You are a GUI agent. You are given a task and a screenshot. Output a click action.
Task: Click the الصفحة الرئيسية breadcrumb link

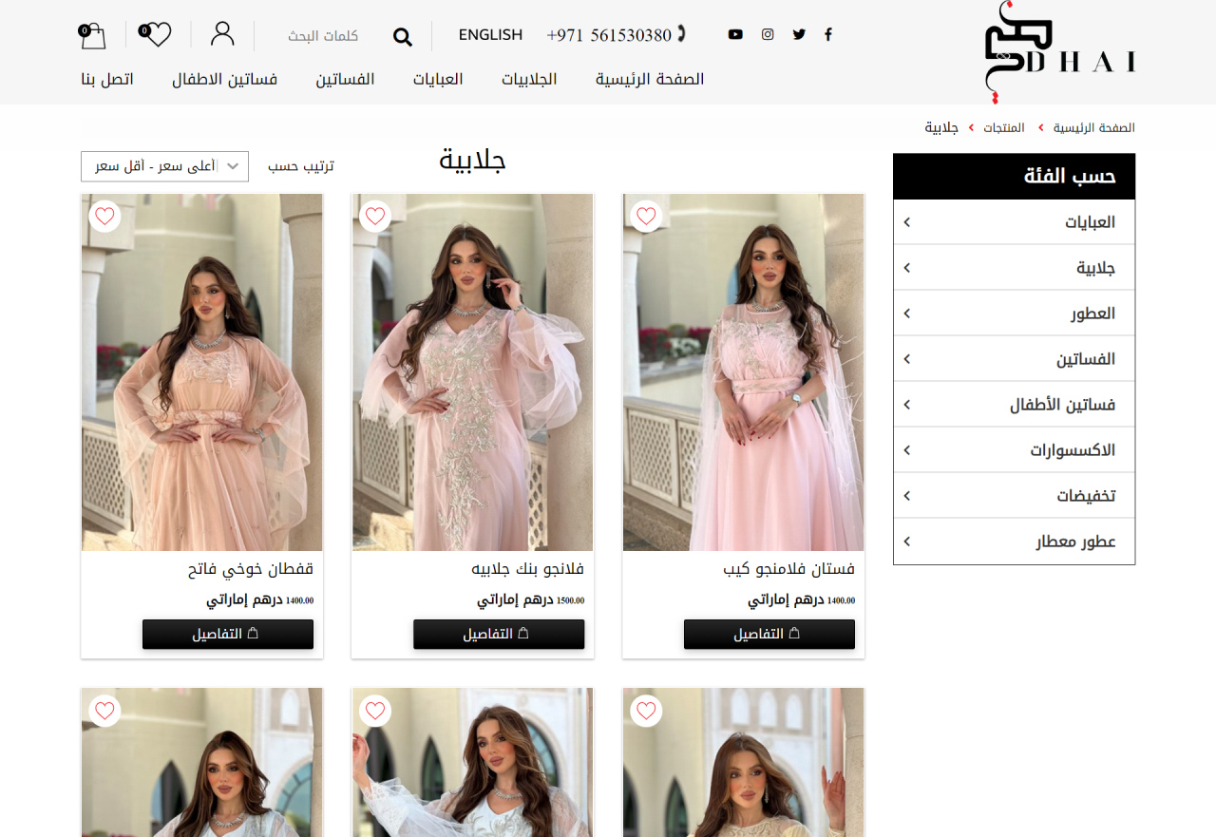(1093, 127)
